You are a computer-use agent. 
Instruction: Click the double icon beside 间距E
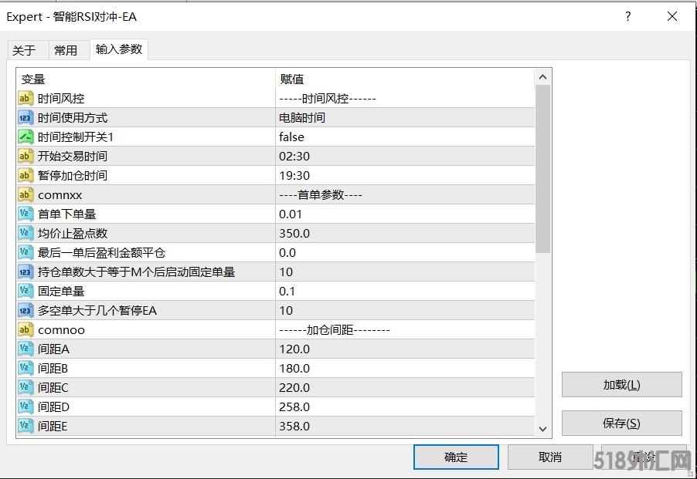(25, 427)
